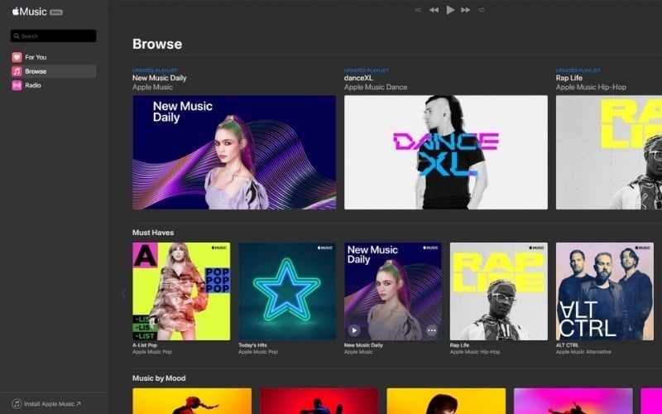Viewport: 662px width, 414px height.
Task: Open the Radio section
Action: point(54,85)
